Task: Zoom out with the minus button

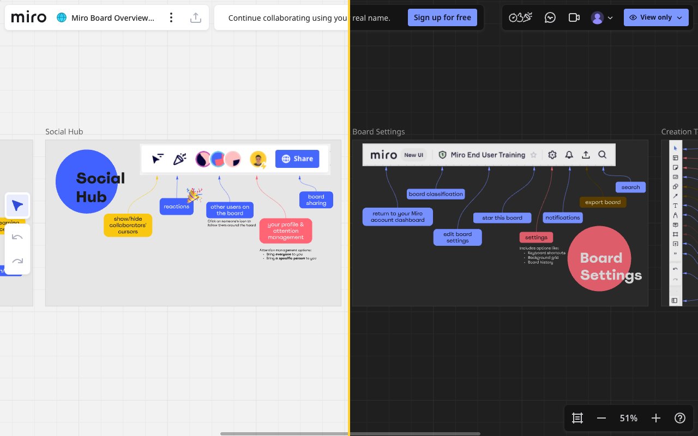Action: 601,418
